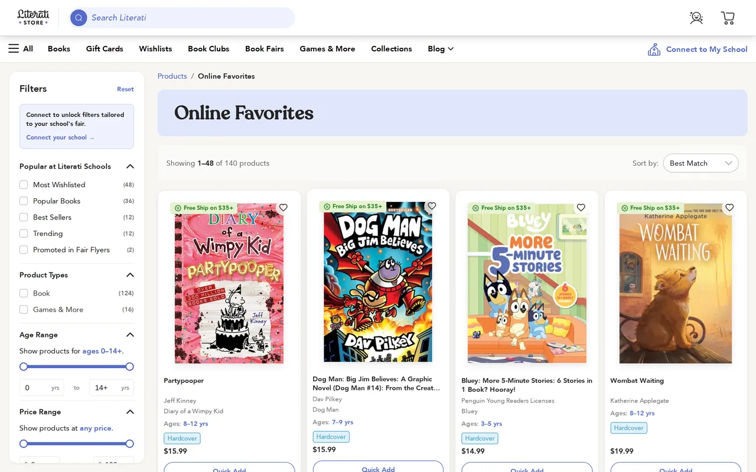Reset all filters
The height and width of the screenshot is (472, 756).
[125, 89]
